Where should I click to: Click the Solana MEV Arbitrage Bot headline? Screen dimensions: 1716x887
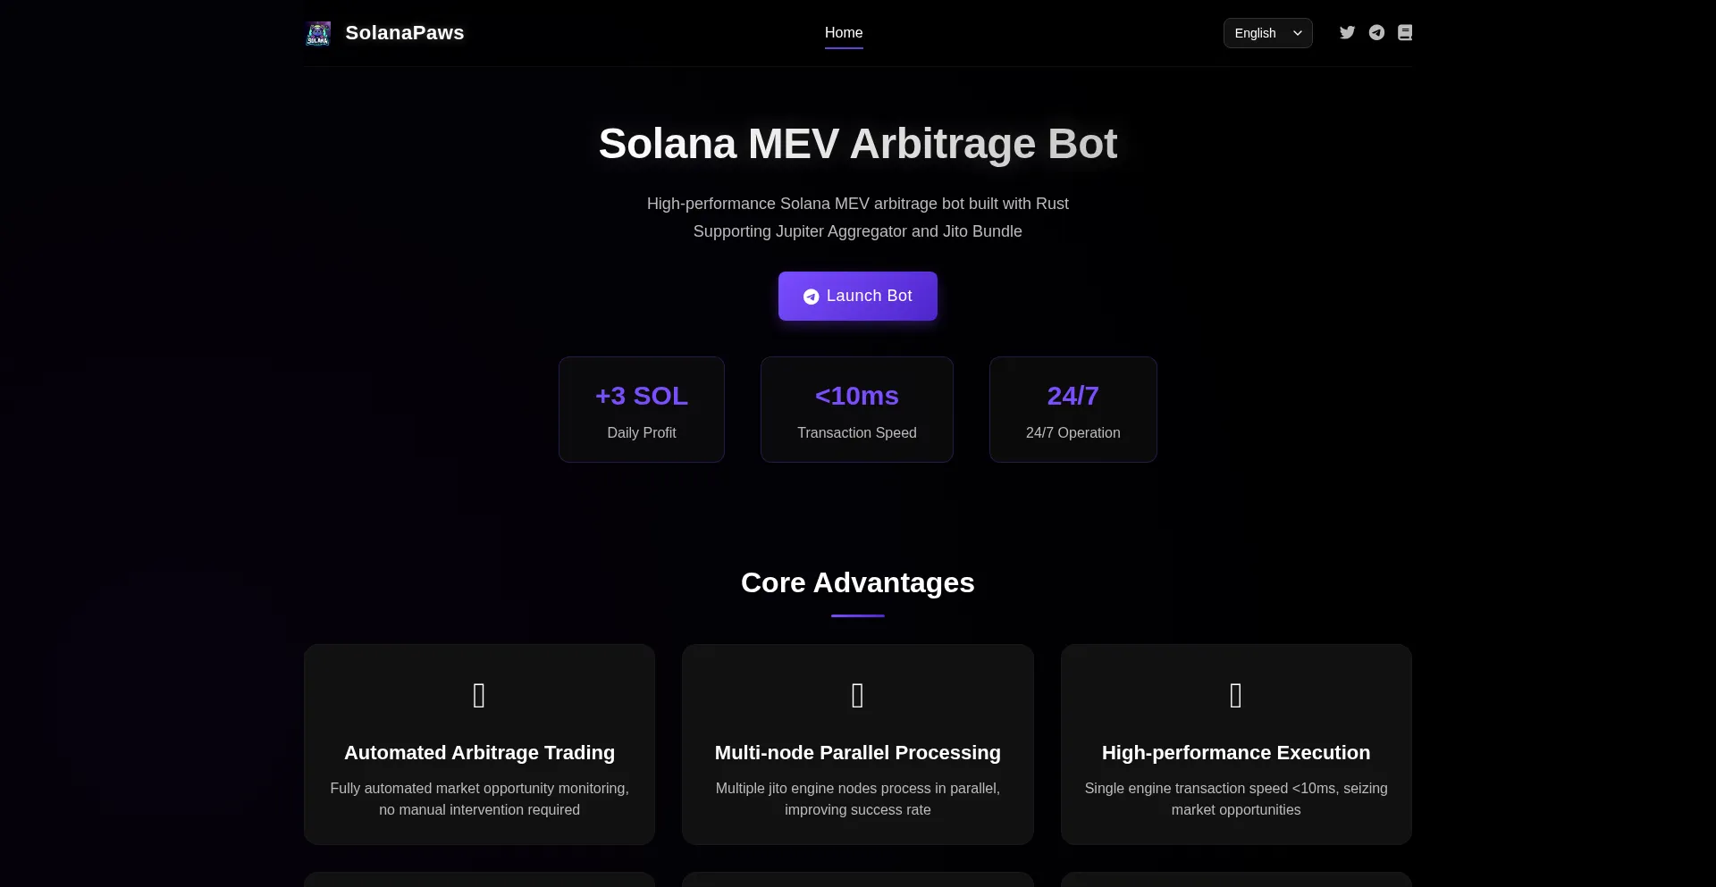(857, 144)
